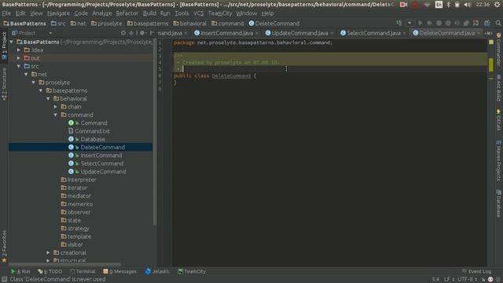Click the Hector inspector face icon
Screen dimensions: 503x283
click(x=490, y=280)
